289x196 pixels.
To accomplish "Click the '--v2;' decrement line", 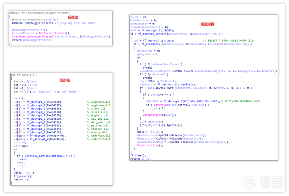I will click(x=21, y=166).
